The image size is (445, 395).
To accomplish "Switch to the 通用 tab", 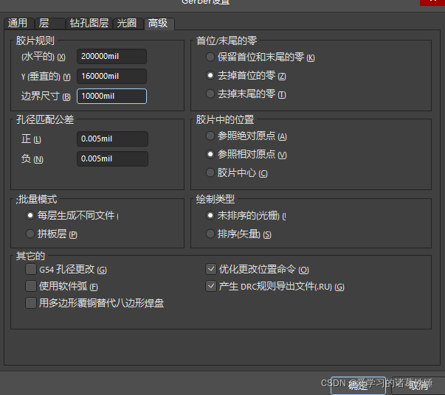I will [x=18, y=23].
